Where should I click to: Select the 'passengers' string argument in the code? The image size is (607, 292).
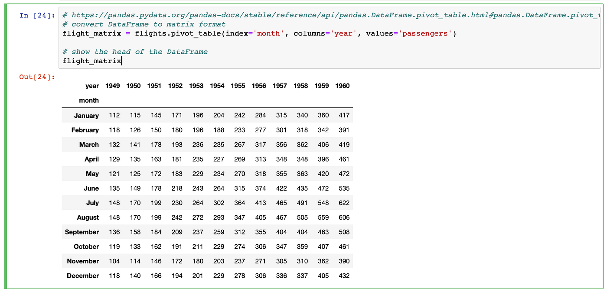coord(425,33)
